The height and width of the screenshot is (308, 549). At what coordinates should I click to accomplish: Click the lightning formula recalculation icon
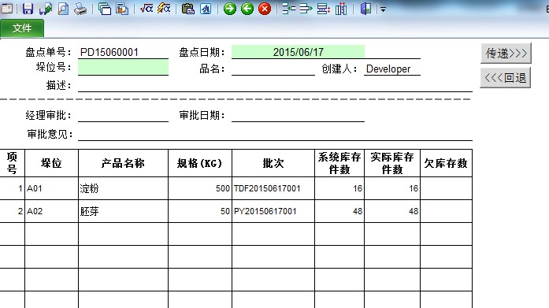[x=164, y=9]
